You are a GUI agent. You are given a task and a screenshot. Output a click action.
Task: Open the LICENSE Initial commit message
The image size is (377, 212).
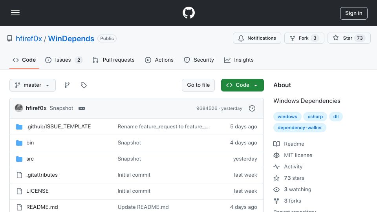[134, 191]
